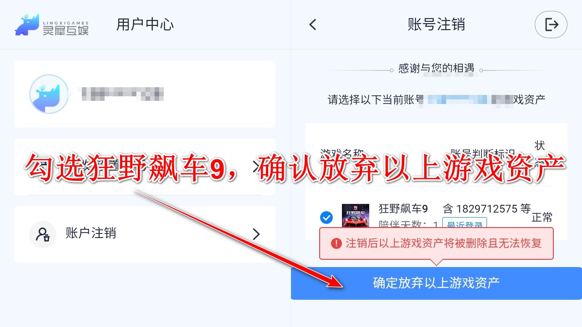
Task: Select the 含 1829712575 等 account identifier
Action: 487,209
